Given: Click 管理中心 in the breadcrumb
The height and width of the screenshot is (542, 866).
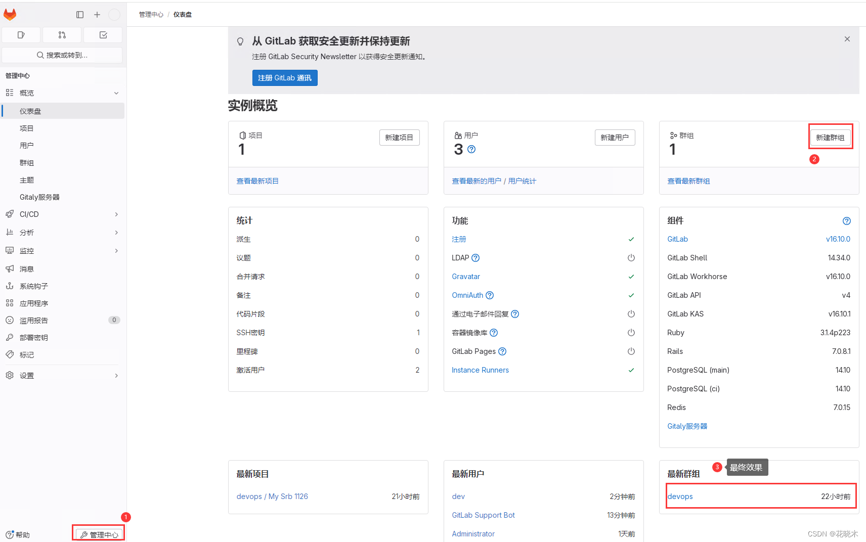Looking at the screenshot, I should click(x=151, y=15).
